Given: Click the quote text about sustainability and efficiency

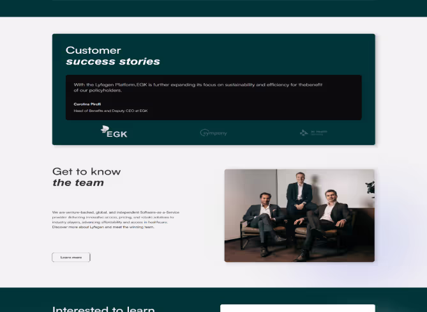Looking at the screenshot, I should tap(198, 88).
